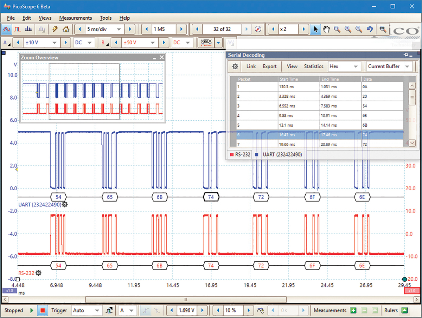
Task: Start capture with green play button
Action: 32,310
